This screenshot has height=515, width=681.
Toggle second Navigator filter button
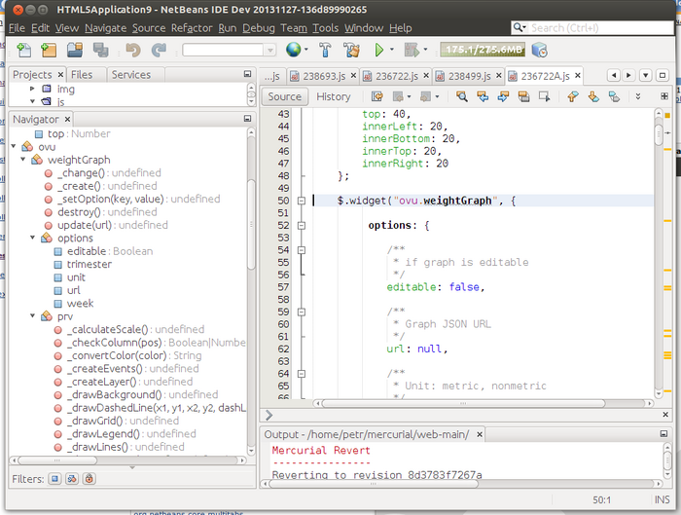71,479
